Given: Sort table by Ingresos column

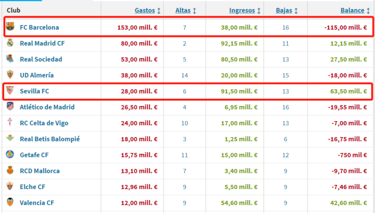Looking at the screenshot, I should [x=242, y=10].
